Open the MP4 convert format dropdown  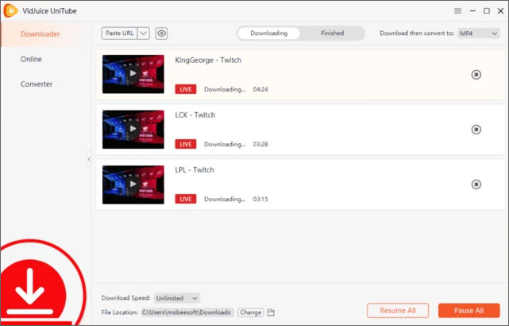(478, 33)
